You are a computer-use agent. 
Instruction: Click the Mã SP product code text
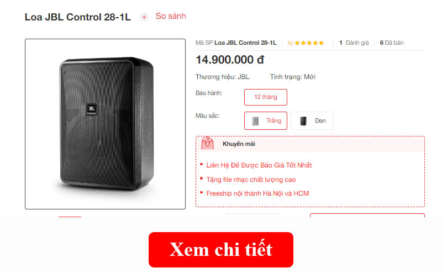coord(236,43)
